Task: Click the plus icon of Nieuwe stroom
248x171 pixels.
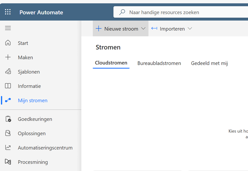Action: pyautogui.click(x=98, y=29)
